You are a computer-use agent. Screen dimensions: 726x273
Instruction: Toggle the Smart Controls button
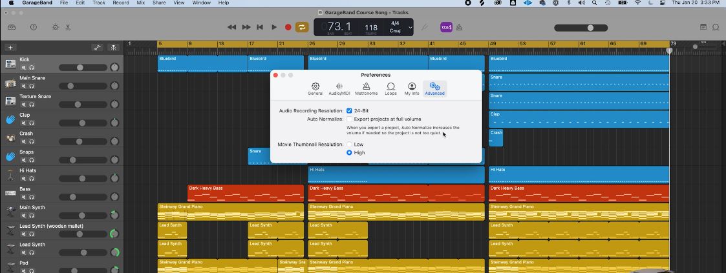[x=56, y=27]
